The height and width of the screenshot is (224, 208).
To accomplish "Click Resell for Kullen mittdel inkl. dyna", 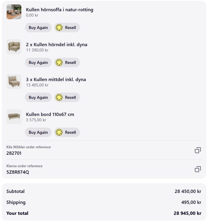I will pyautogui.click(x=67, y=97).
